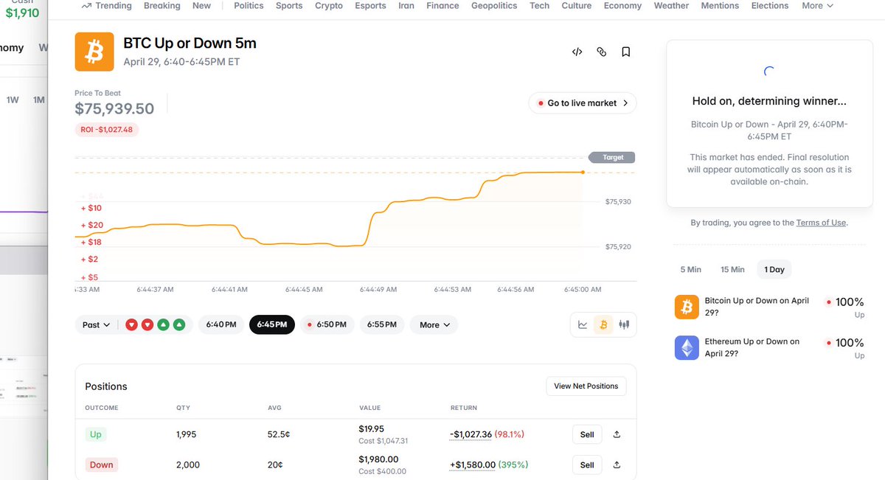Select the line chart view icon
This screenshot has height=480, width=885.
[583, 324]
